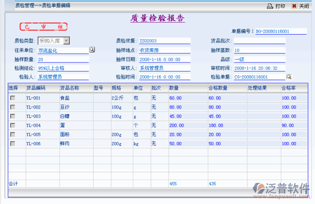The height and width of the screenshot is (204, 315).
Task: Toggle the checkbox for row YL-006
Action: [x=13, y=144]
